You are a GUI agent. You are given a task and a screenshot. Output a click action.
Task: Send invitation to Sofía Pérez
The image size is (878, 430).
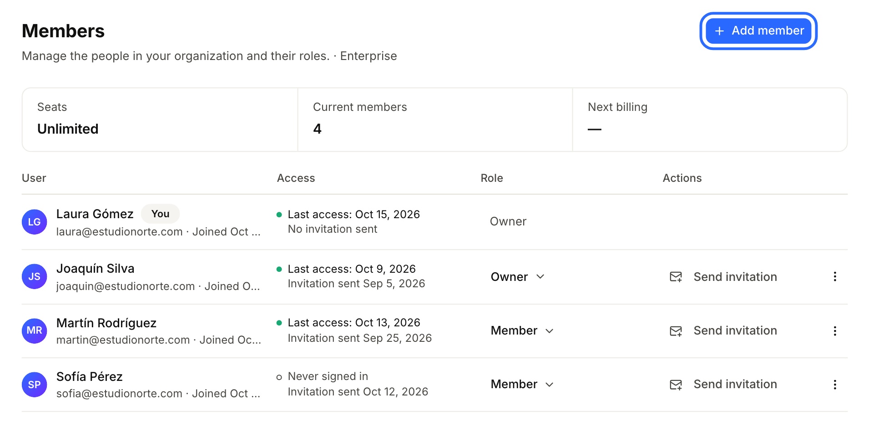[x=723, y=385]
